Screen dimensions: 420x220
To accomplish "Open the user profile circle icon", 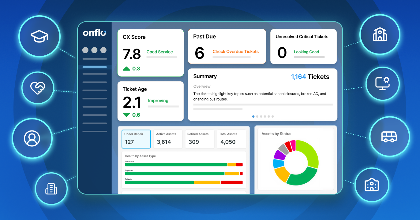I will [32, 138].
